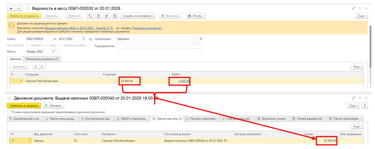Switch to the Зарплата tab

[x=15, y=59]
